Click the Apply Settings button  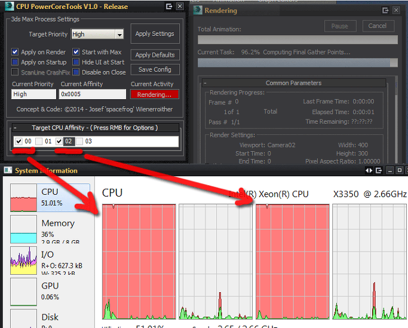155,33
